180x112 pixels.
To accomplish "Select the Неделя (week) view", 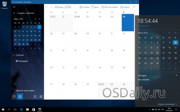I will [125, 7].
